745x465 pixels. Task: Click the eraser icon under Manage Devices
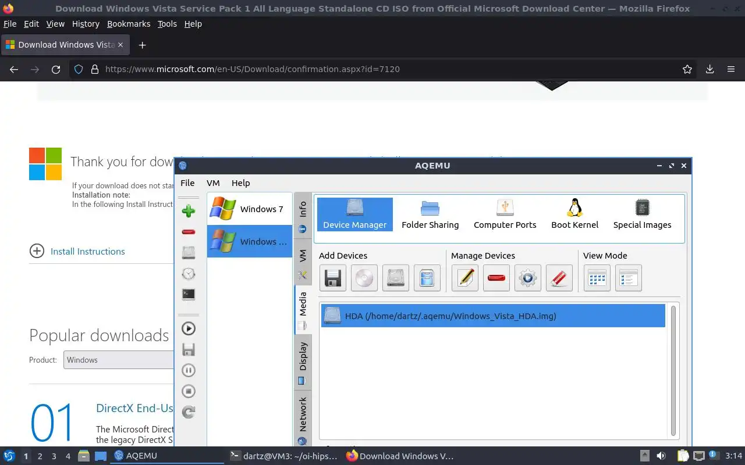[x=559, y=278]
